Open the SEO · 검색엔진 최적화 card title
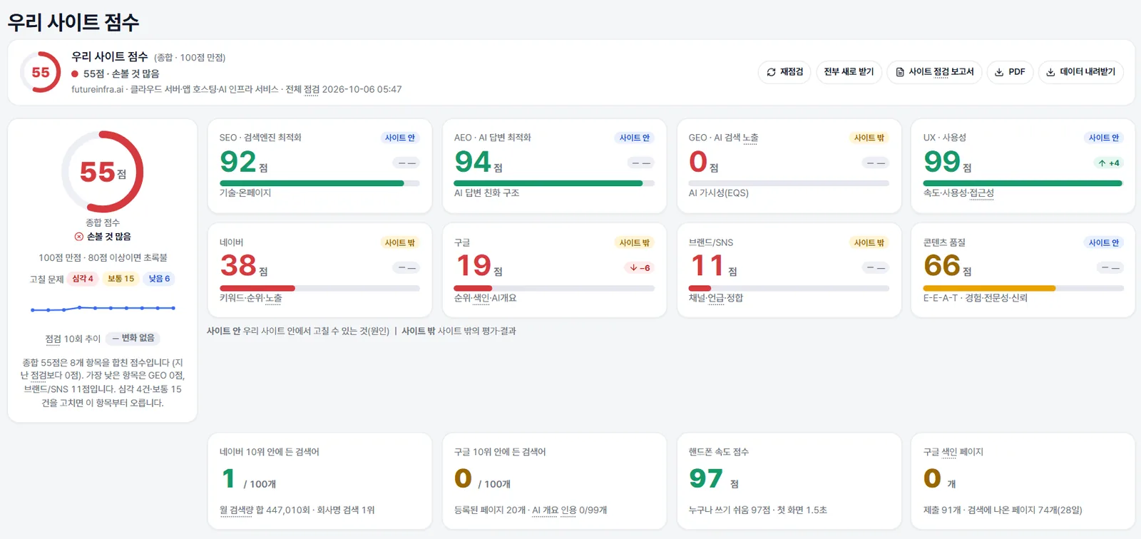 click(260, 138)
